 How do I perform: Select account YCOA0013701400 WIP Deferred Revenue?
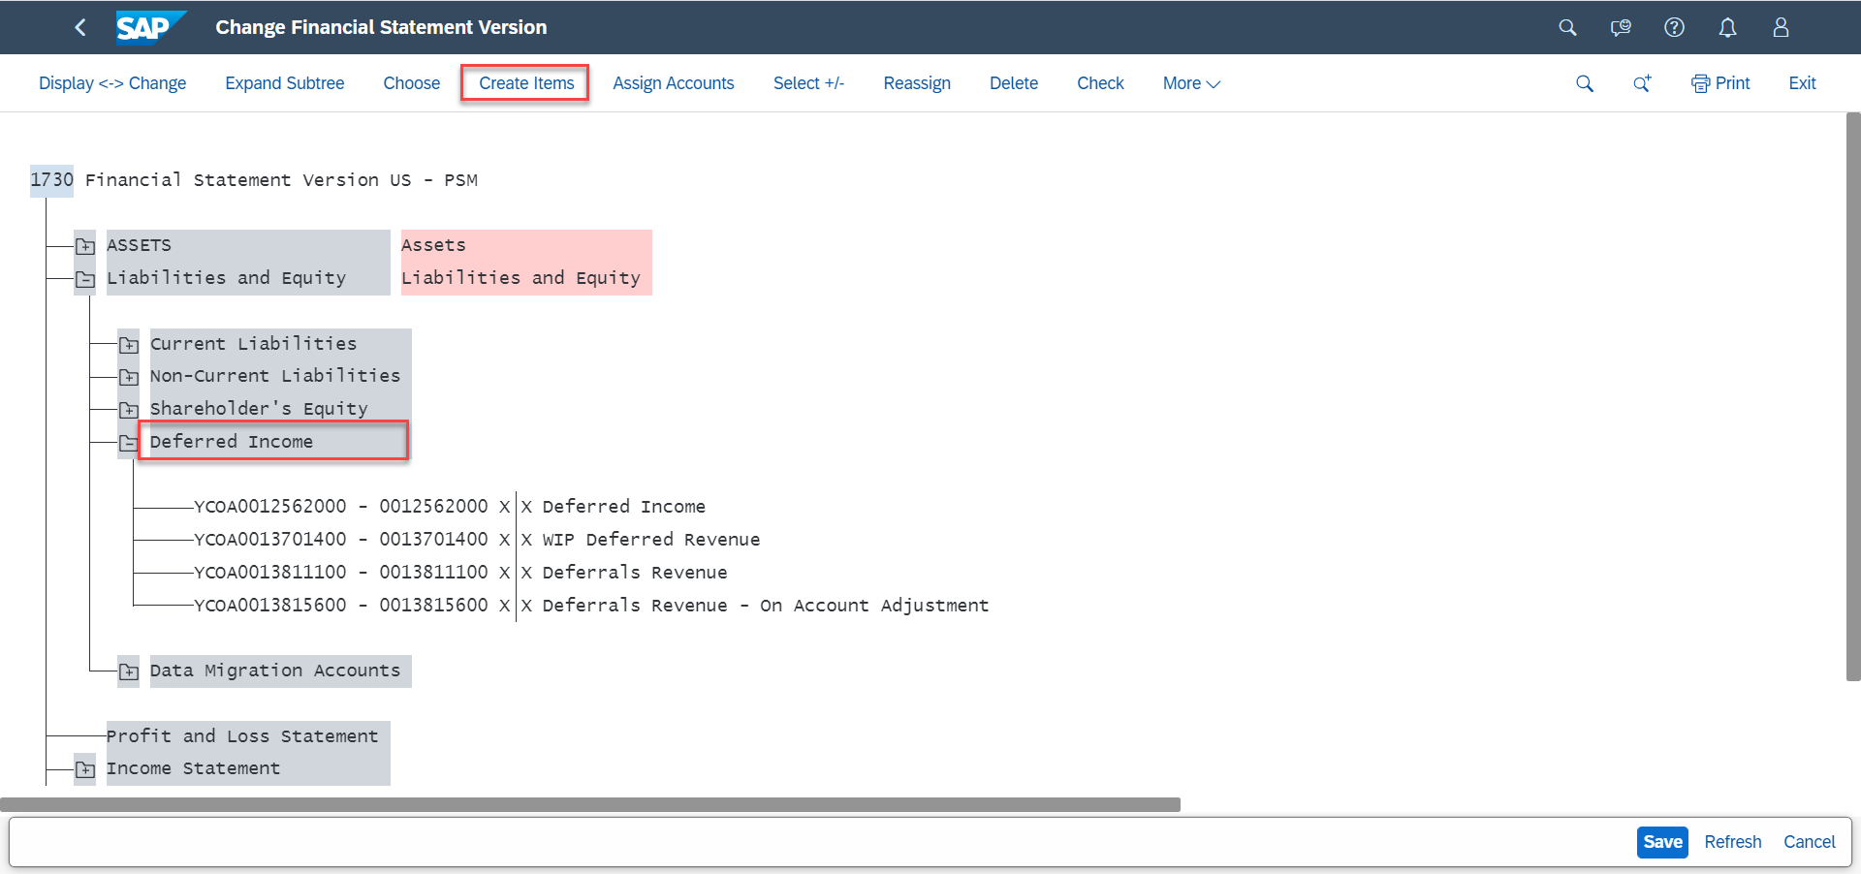pos(477,540)
